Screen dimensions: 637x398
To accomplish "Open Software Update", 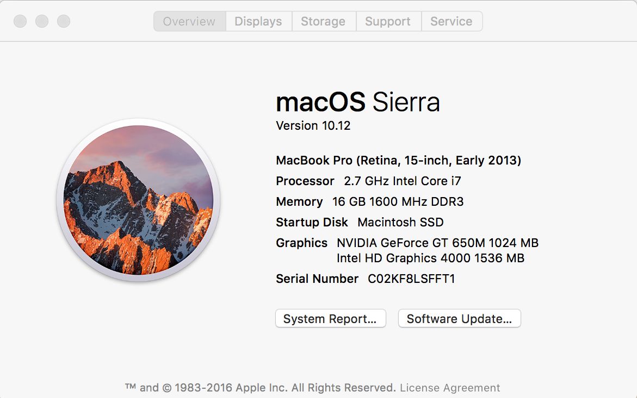I will click(459, 319).
